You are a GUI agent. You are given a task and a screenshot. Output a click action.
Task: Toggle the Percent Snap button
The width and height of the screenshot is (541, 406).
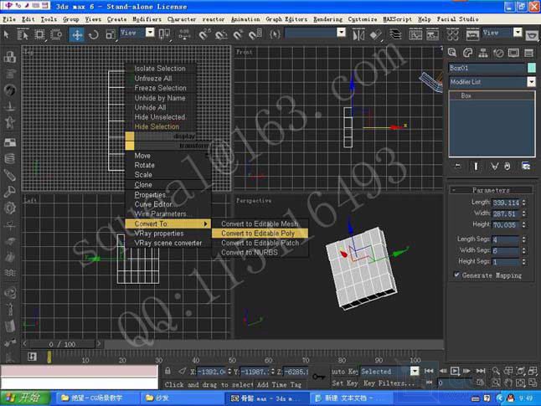pyautogui.click(x=238, y=35)
